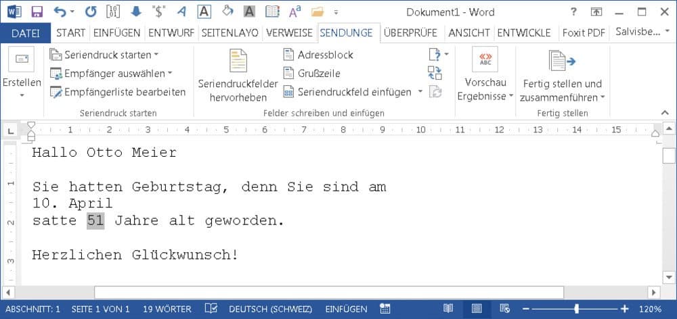Click the 120% zoom level button
The image size is (677, 319).
[650, 309]
